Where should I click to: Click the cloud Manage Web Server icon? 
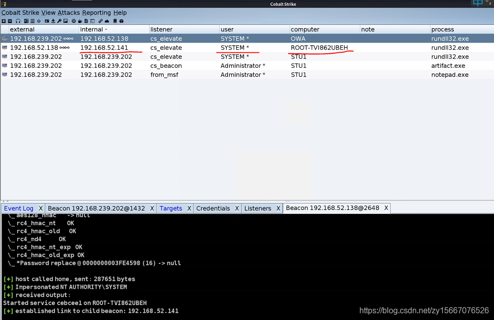click(107, 21)
